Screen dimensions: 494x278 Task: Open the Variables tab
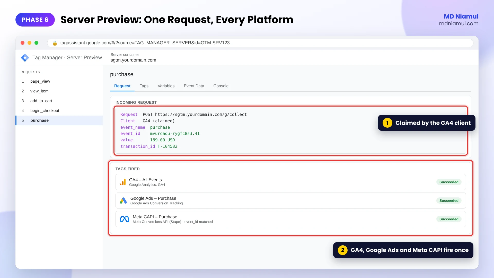[x=166, y=86]
